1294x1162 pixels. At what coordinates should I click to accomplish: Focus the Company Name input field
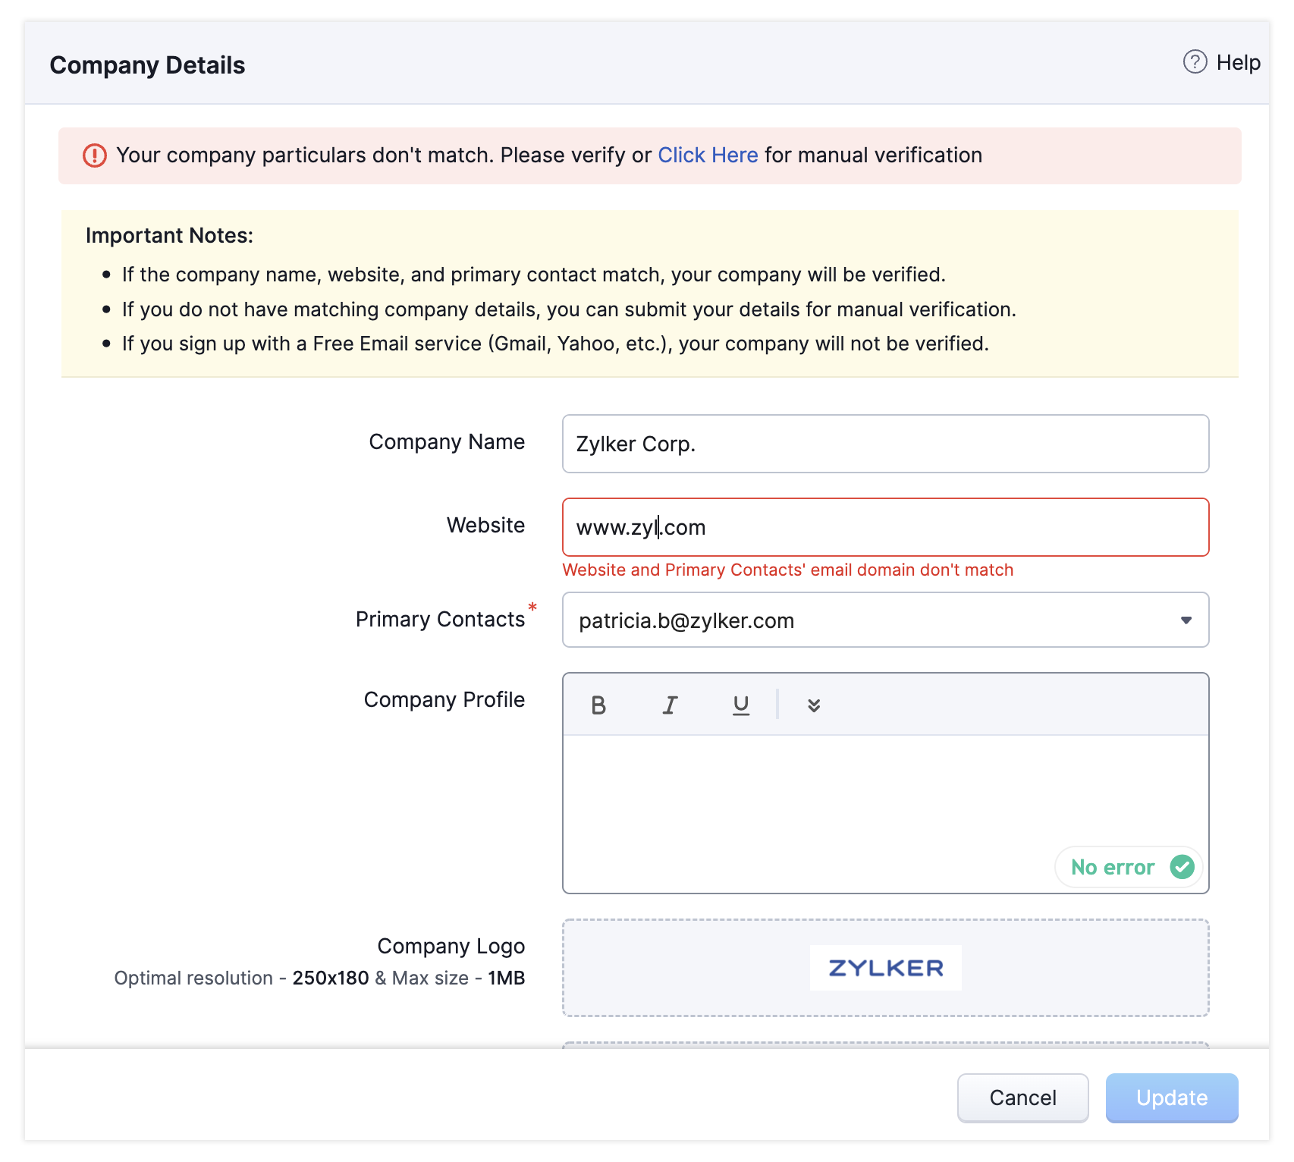885,444
